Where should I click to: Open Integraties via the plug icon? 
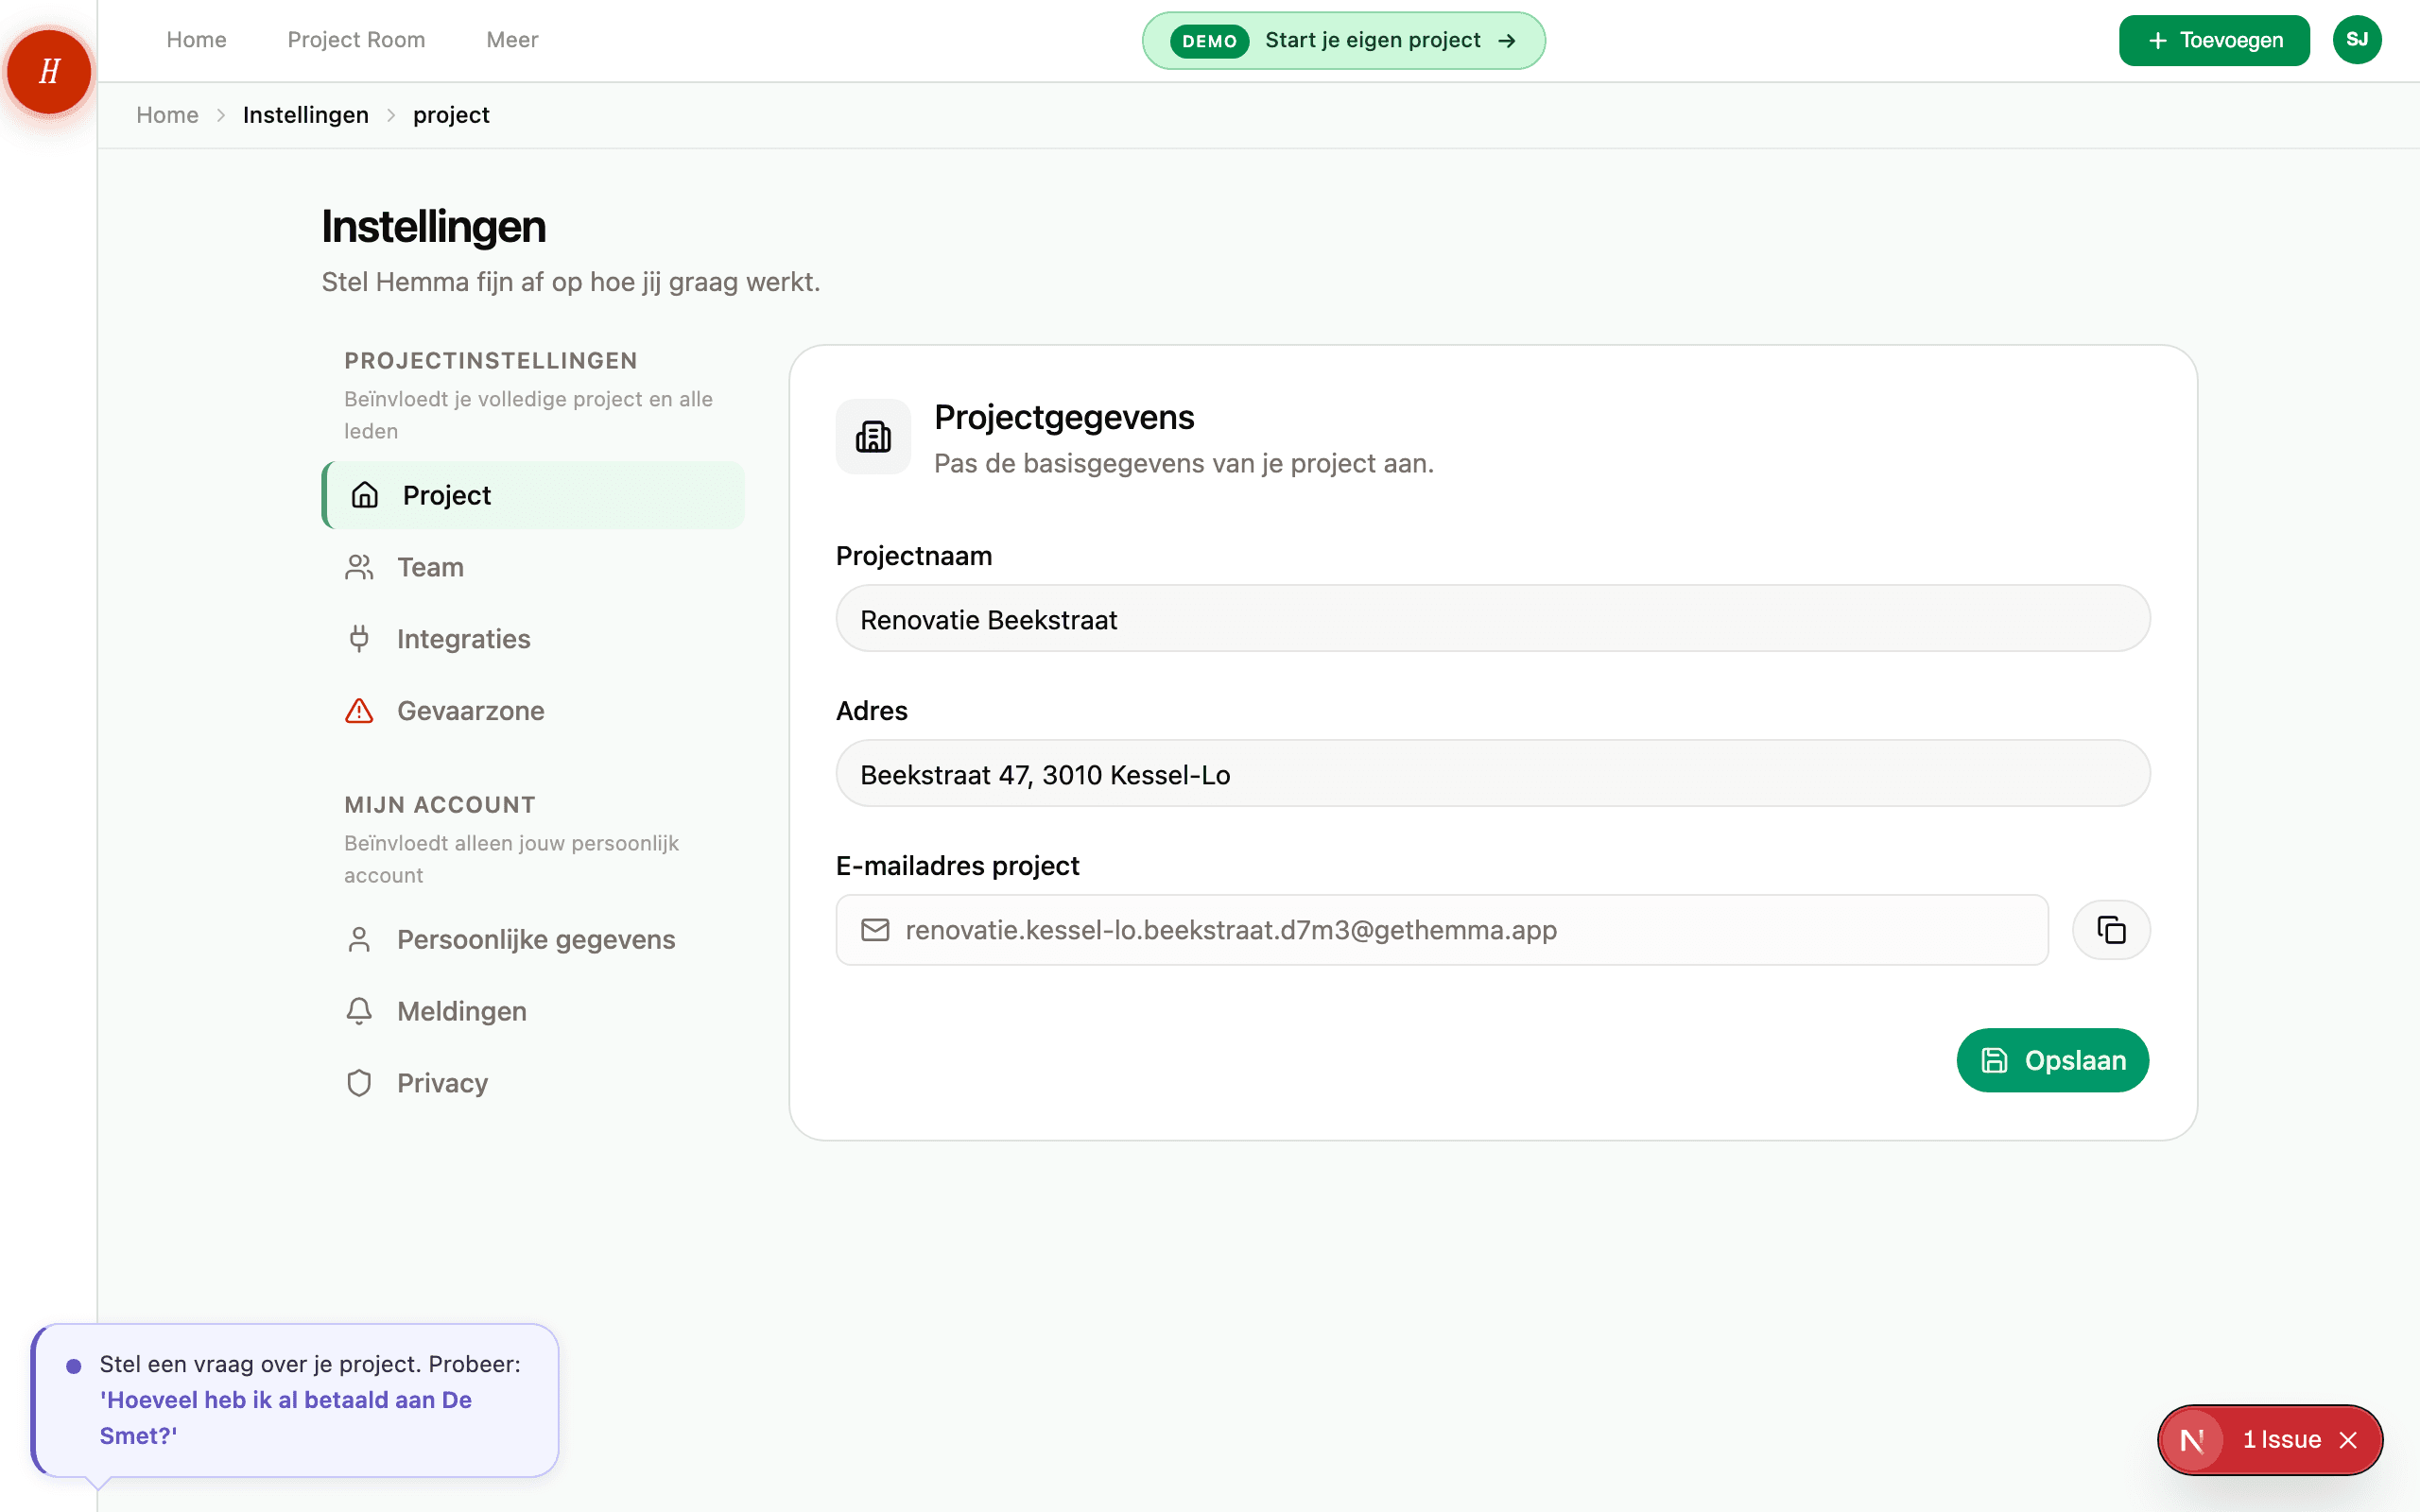pyautogui.click(x=359, y=638)
